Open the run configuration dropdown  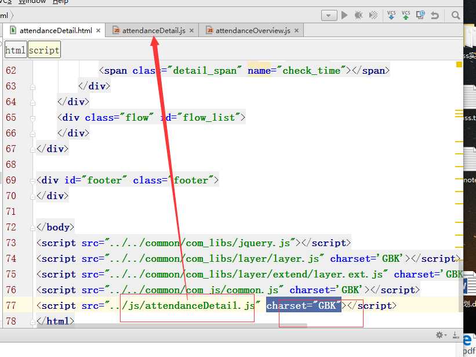329,15
